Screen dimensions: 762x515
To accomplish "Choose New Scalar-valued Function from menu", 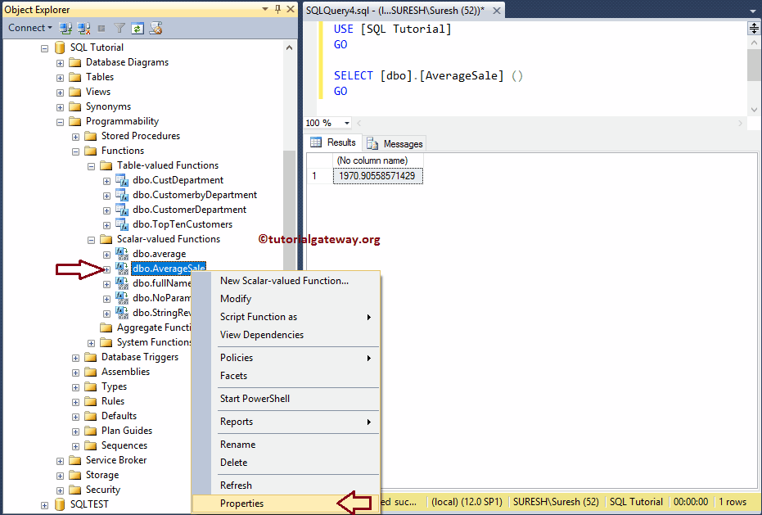I will [x=284, y=281].
